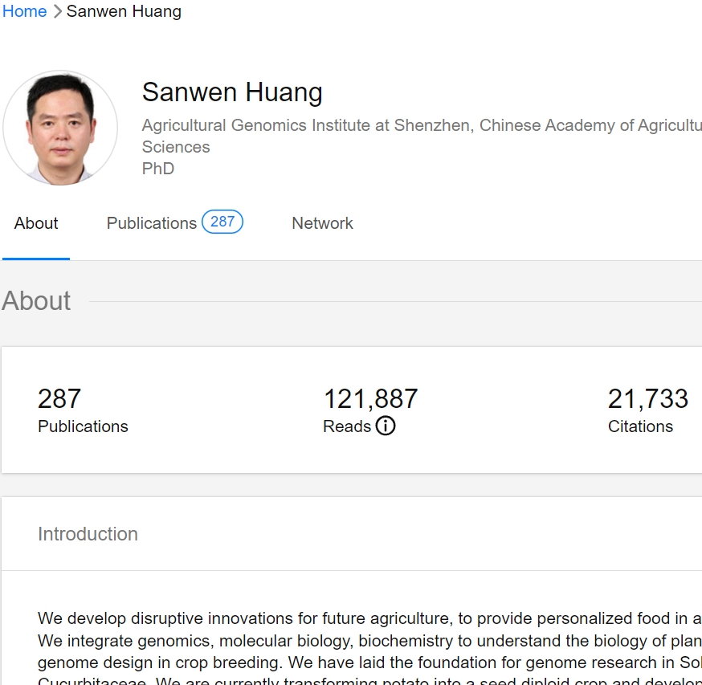Open the researcher name heading Sanwen Huang

[231, 92]
